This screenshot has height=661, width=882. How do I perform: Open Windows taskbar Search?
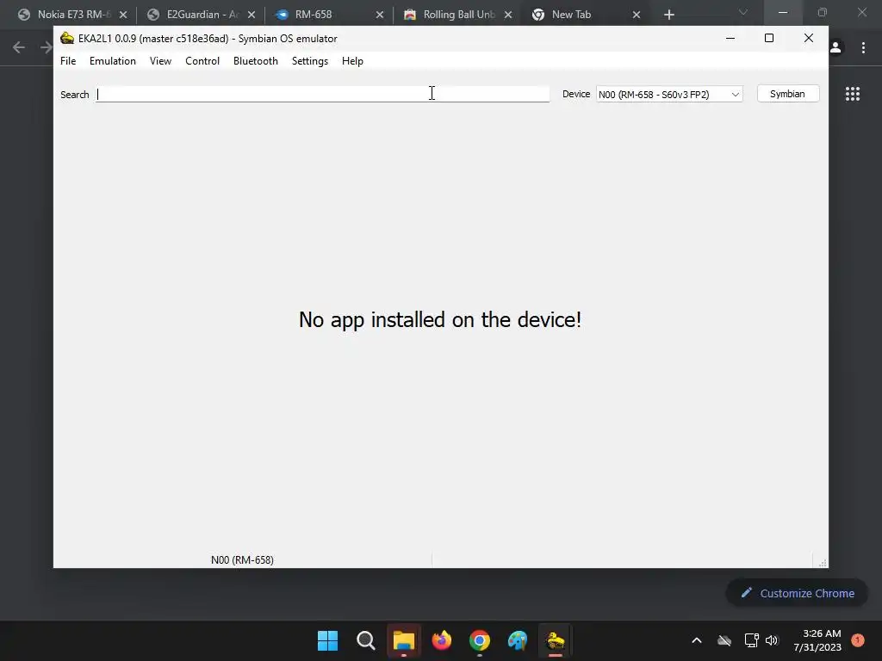(365, 640)
